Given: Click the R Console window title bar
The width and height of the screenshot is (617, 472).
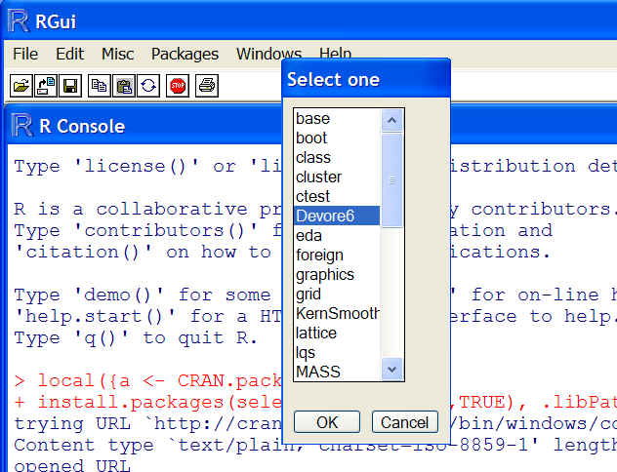Looking at the screenshot, I should coord(145,126).
